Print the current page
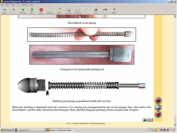177x133 pixels. click(96, 11)
